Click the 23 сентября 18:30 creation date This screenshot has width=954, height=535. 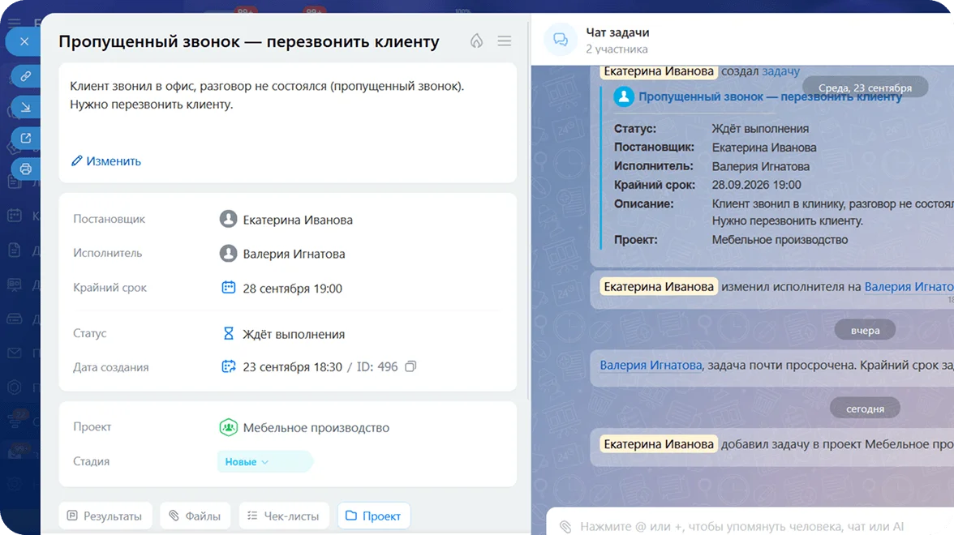pos(293,367)
